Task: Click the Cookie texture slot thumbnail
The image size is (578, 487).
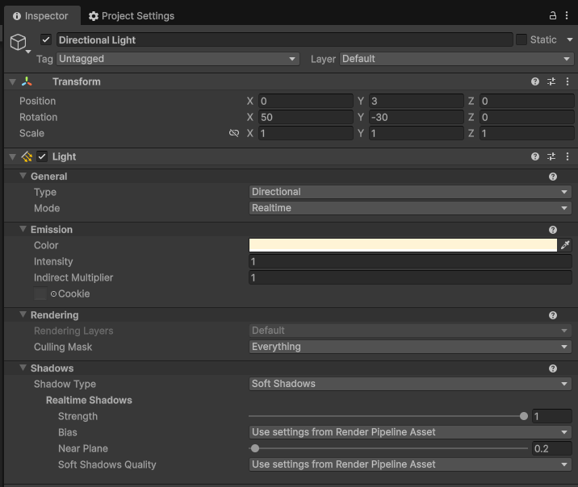Action: click(x=40, y=293)
